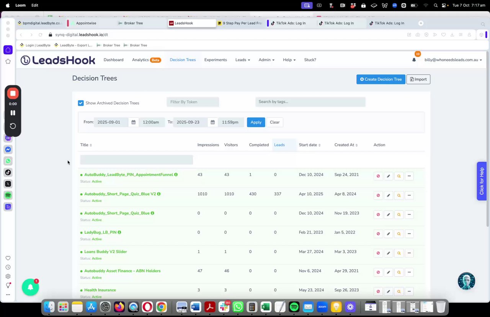Sort the table by Start date
490x317 pixels.
tap(310, 145)
